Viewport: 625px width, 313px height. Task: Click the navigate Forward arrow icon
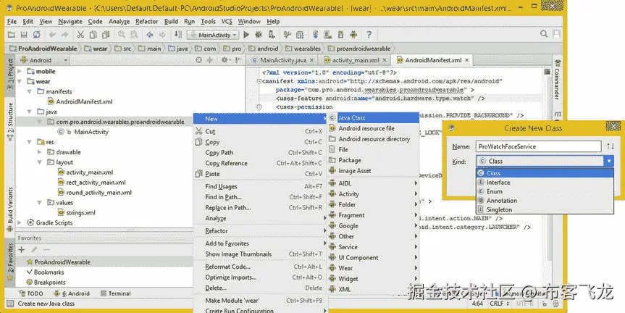pos(162,35)
